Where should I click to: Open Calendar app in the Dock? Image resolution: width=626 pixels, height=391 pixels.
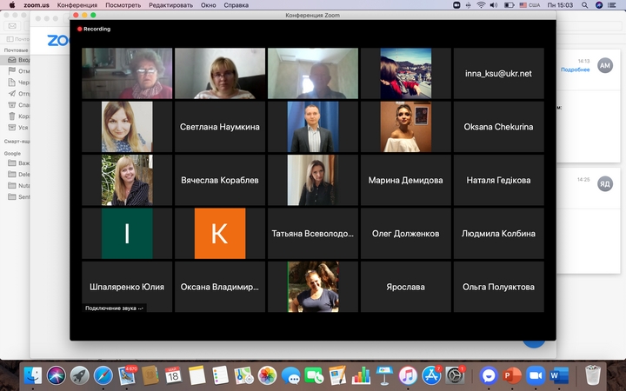173,375
